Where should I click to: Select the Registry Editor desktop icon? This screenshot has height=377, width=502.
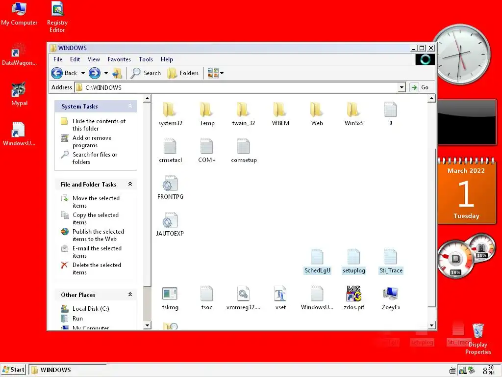57,17
